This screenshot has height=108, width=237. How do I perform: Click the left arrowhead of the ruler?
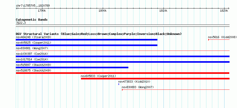[x=17, y=8]
